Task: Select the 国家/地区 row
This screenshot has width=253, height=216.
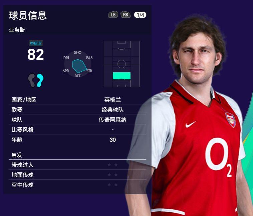Action: (x=77, y=100)
